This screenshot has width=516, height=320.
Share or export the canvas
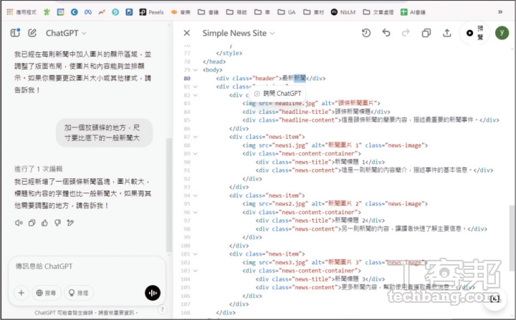[446, 33]
